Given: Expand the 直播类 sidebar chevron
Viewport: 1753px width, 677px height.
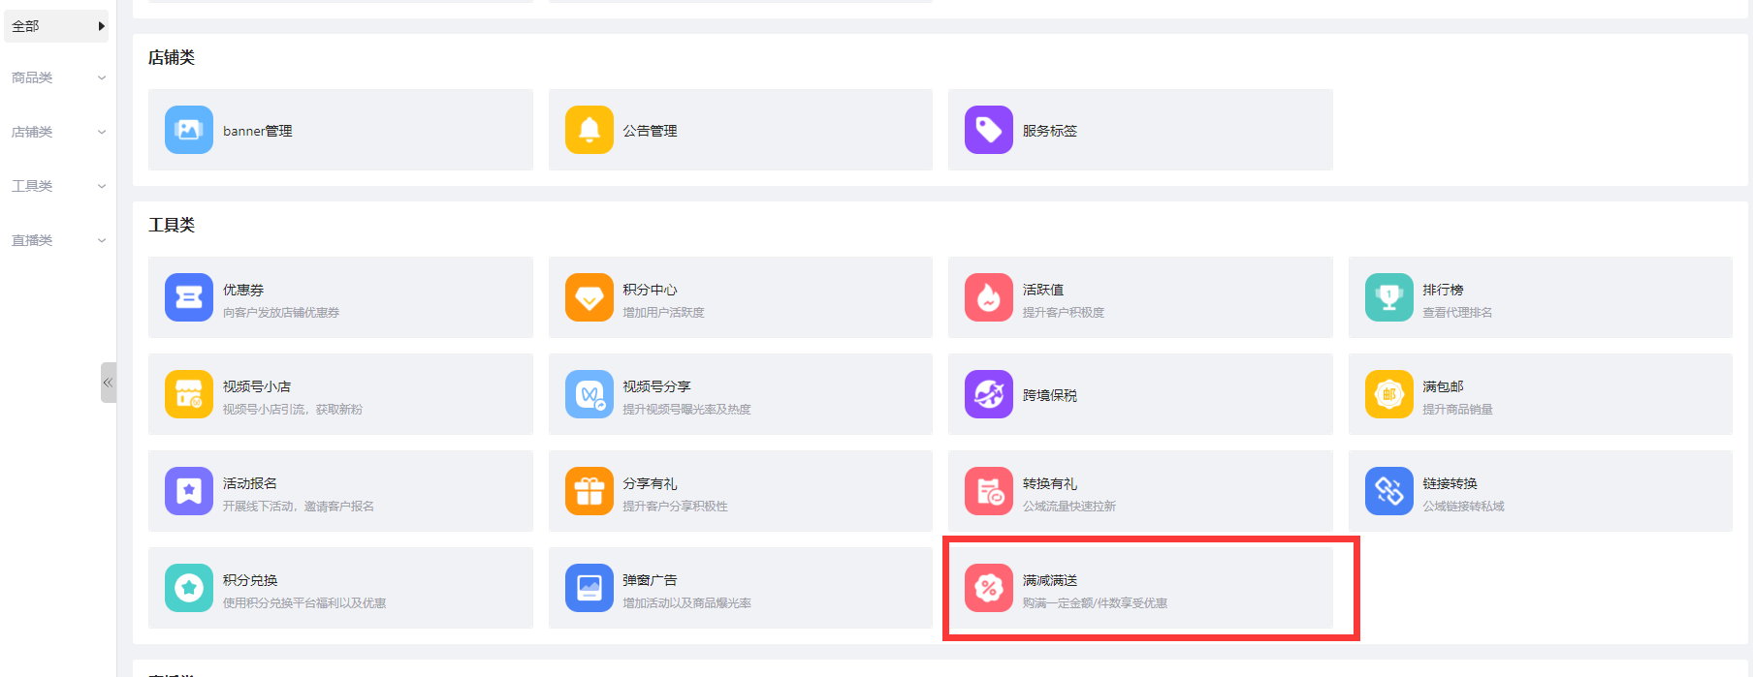Looking at the screenshot, I should point(102,240).
